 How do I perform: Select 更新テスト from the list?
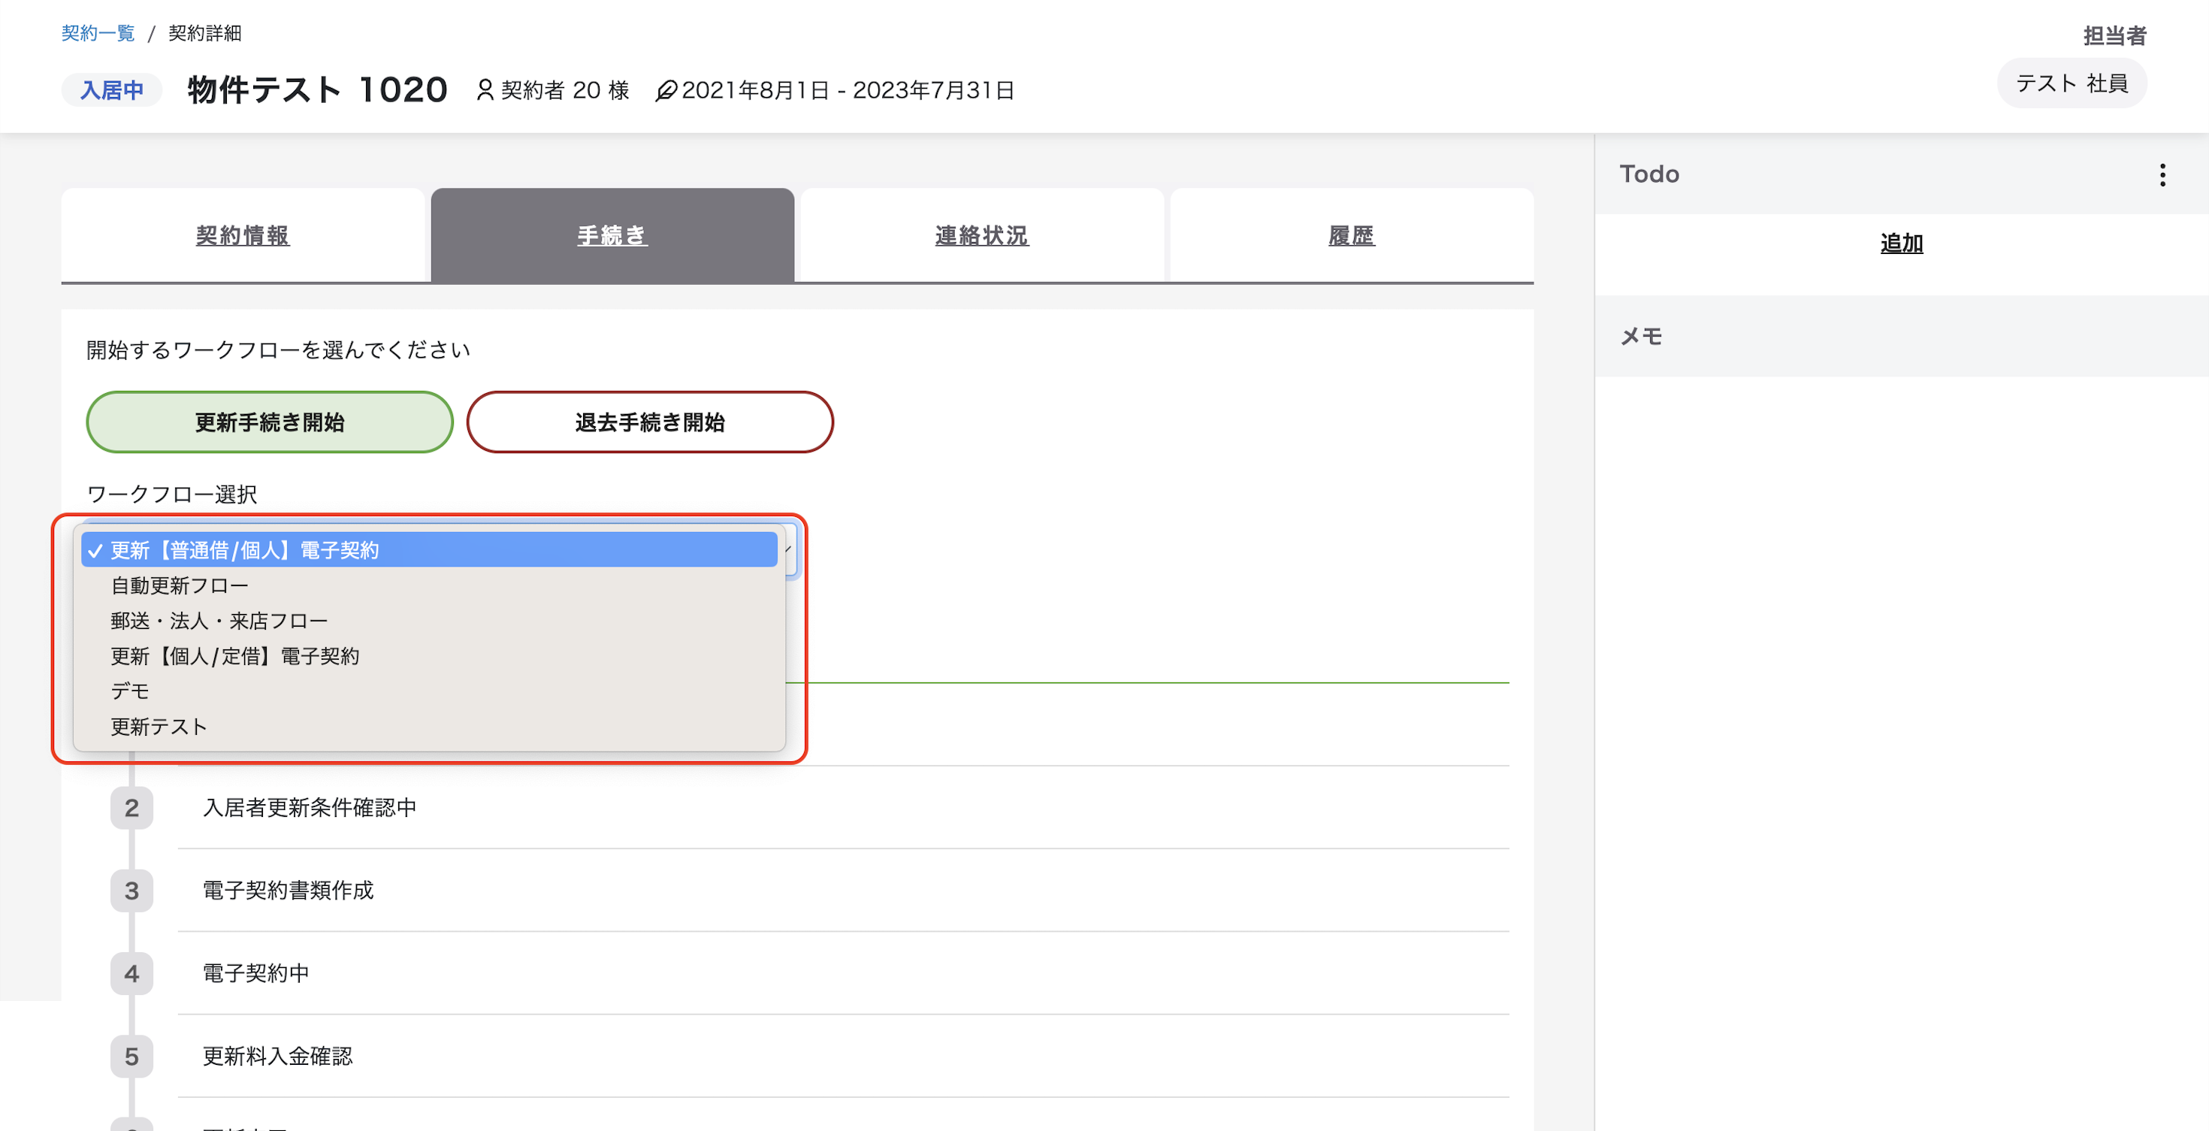click(x=429, y=726)
